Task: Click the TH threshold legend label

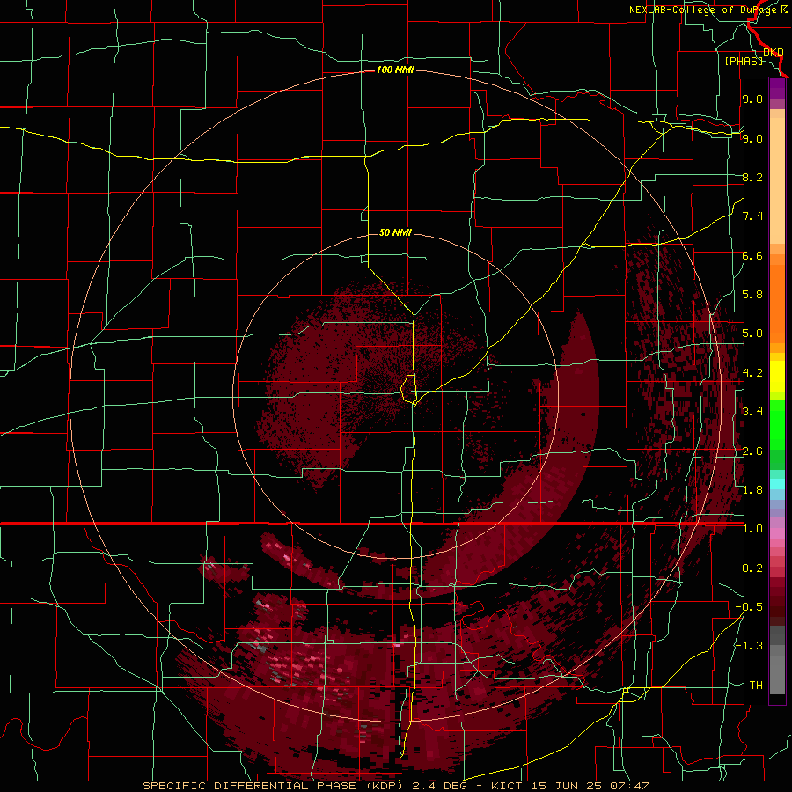Action: [x=756, y=686]
